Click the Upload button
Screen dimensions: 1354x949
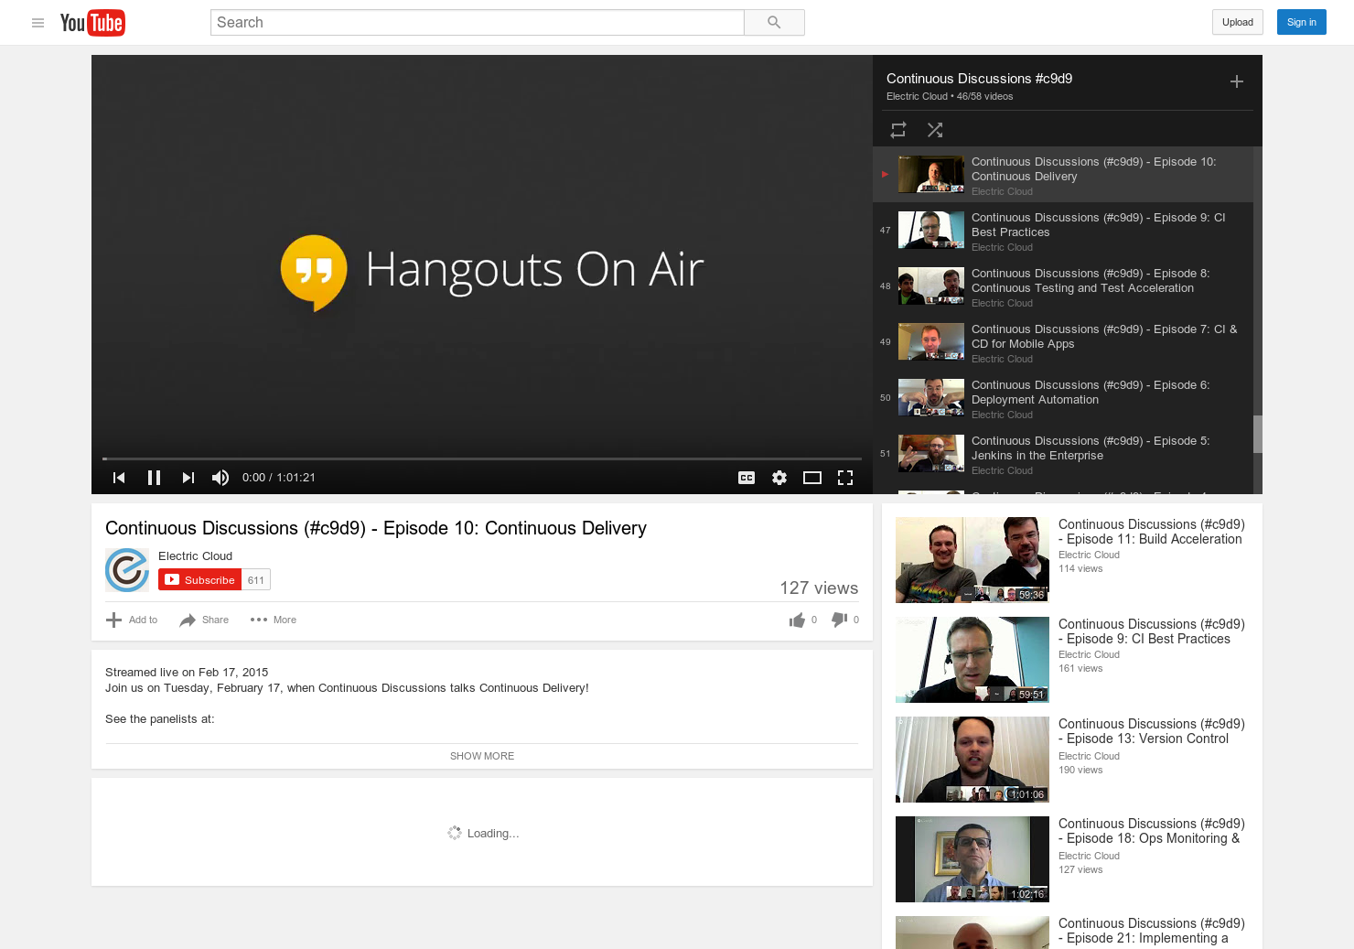(1238, 22)
